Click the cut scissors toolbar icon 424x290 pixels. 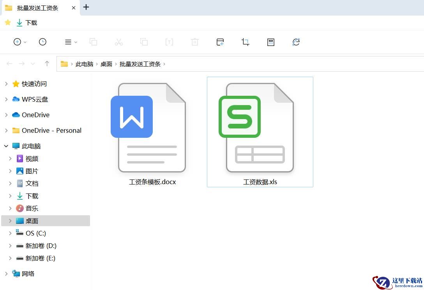pos(119,42)
